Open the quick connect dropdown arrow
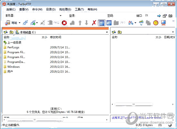Screen dimensions: 177x129 37,23
